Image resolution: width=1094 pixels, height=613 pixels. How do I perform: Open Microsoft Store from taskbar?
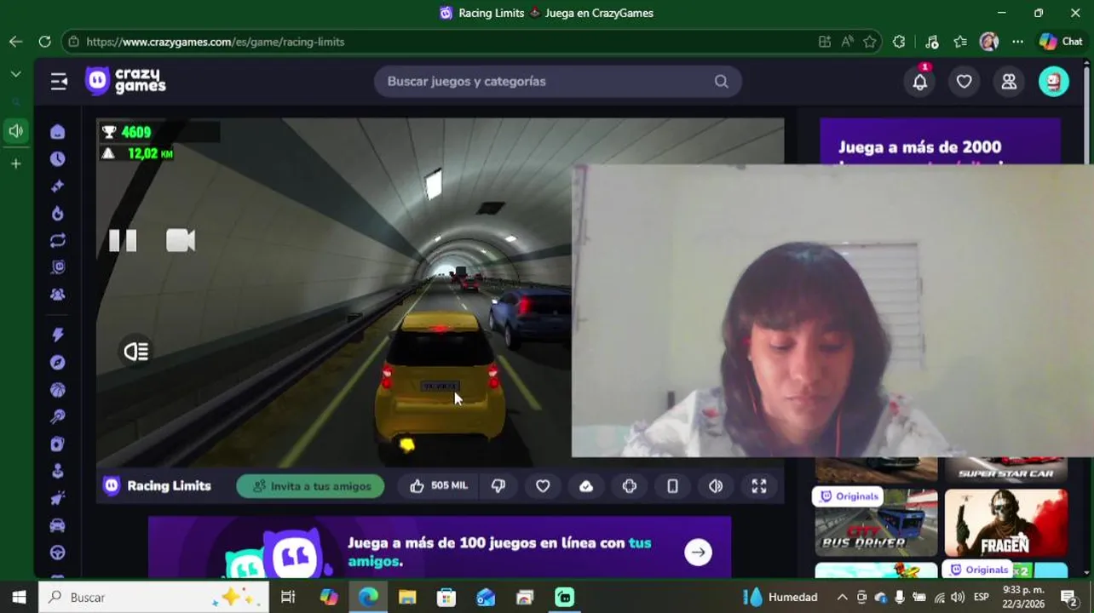[x=446, y=597]
